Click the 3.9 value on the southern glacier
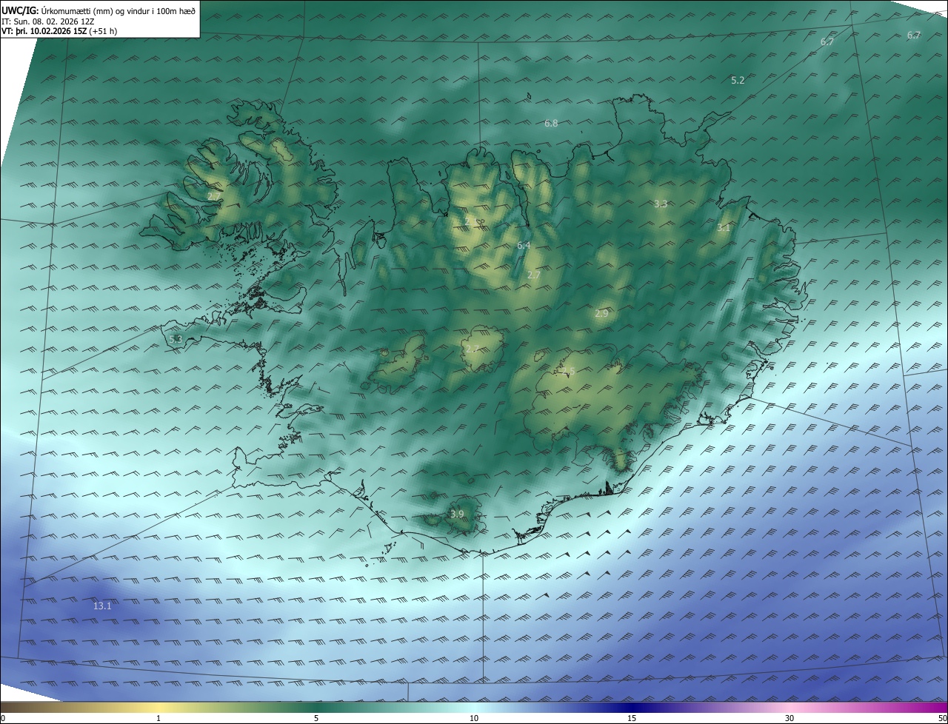 [x=457, y=514]
